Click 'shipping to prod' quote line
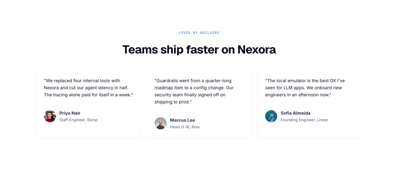Viewport: 419px width, 173px height. pyautogui.click(x=173, y=102)
